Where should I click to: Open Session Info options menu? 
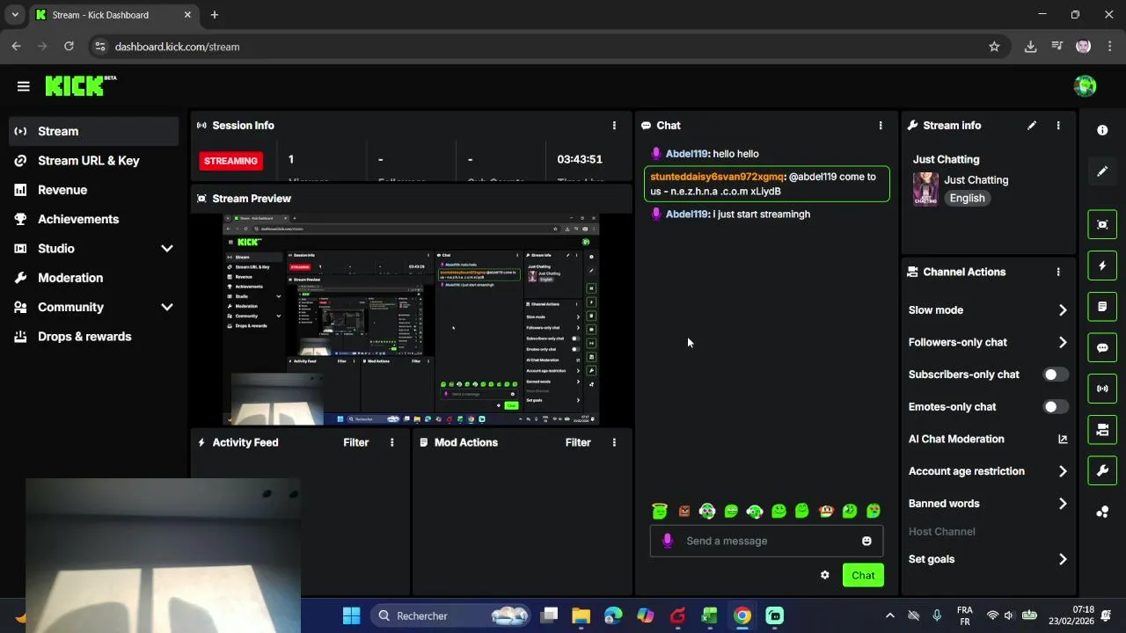point(614,126)
